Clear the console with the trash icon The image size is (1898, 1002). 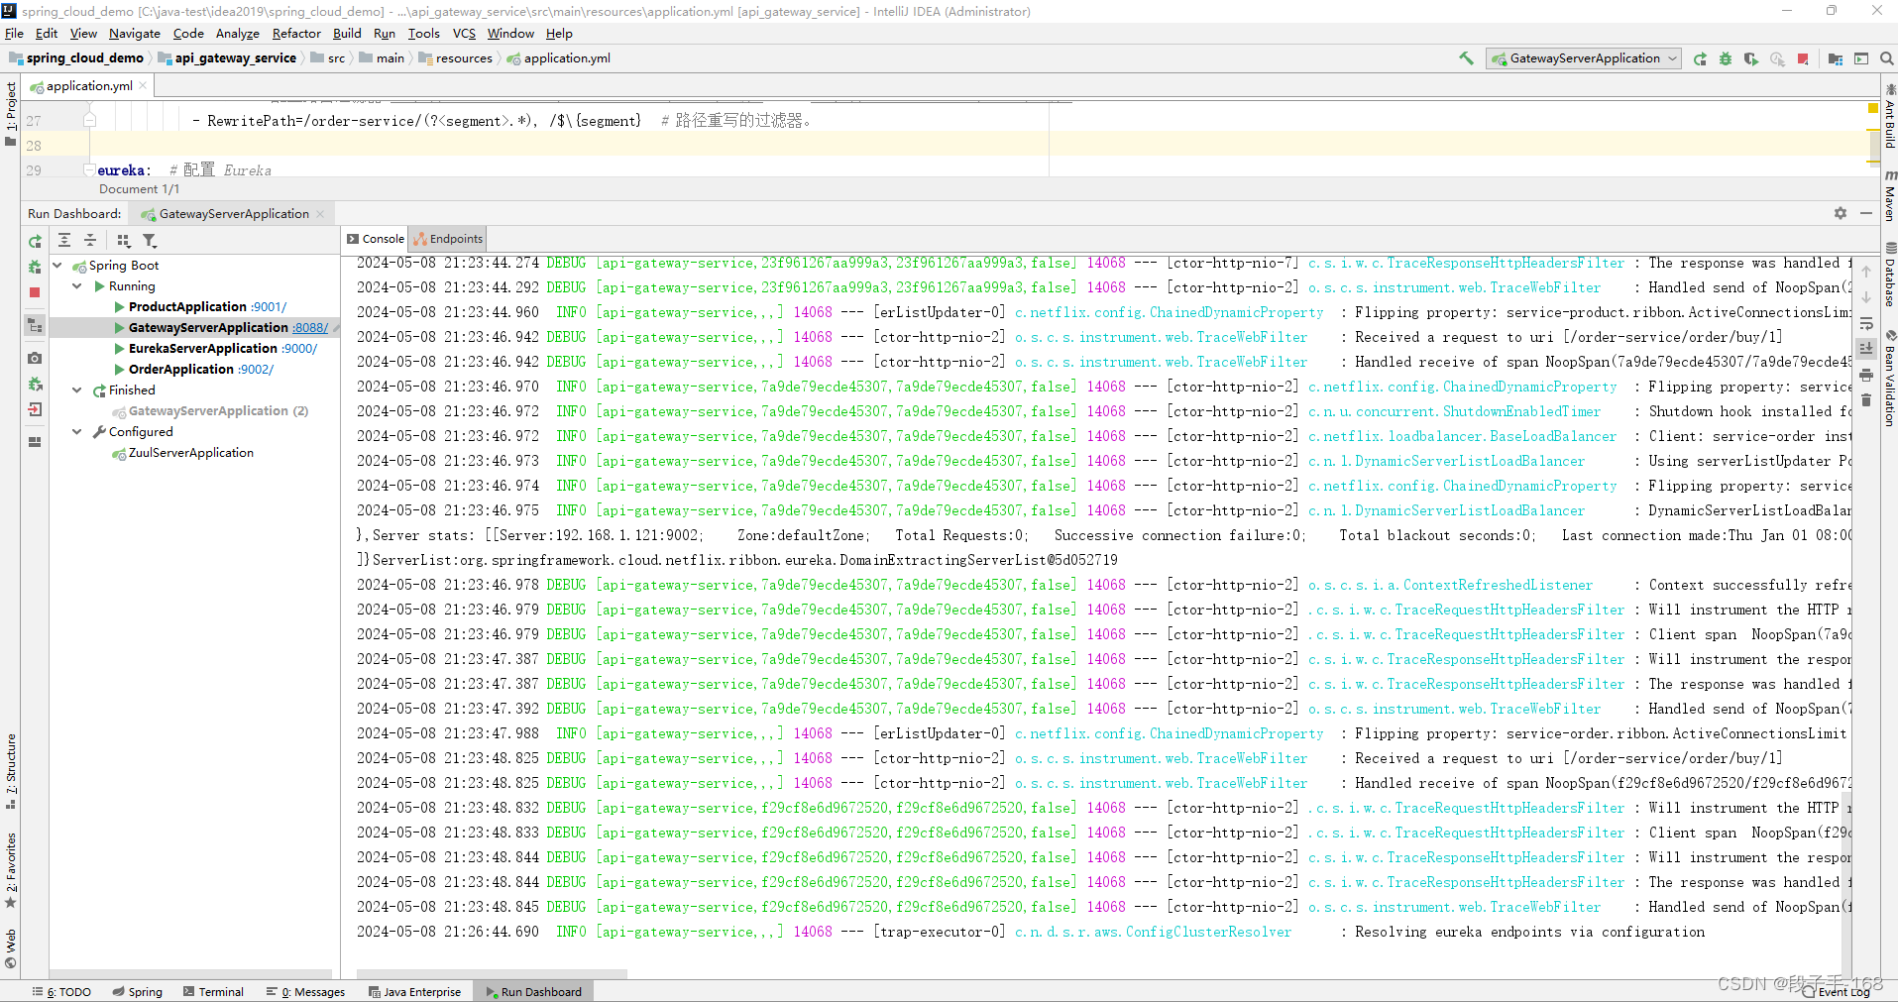(1866, 400)
